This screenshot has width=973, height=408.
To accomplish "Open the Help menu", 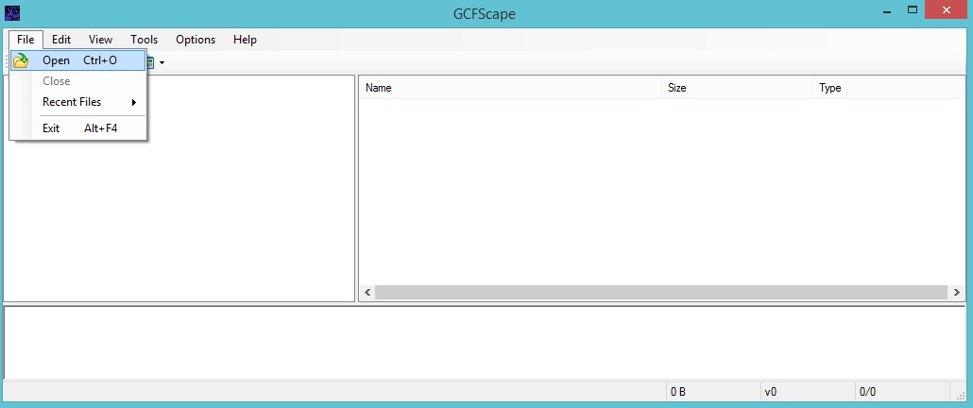I will [245, 40].
